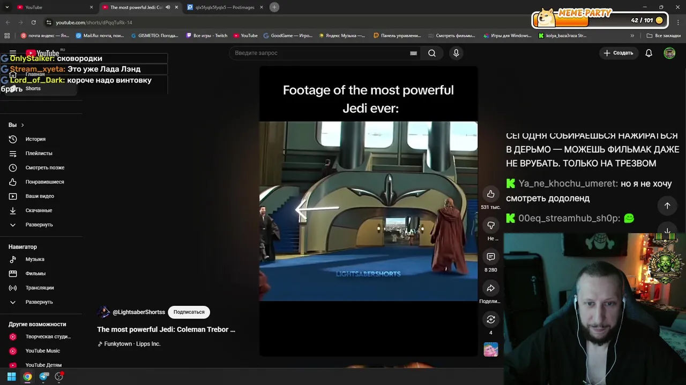Open YouTube Music link
The image size is (686, 385).
click(41, 351)
